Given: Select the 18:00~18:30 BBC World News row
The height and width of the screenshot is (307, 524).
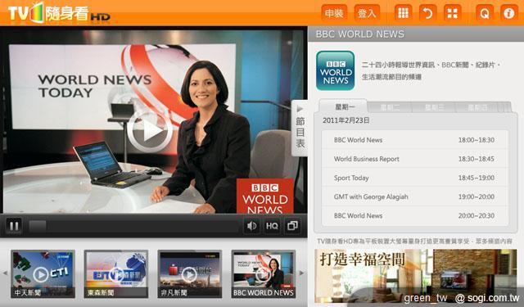Looking at the screenshot, I should (415, 140).
